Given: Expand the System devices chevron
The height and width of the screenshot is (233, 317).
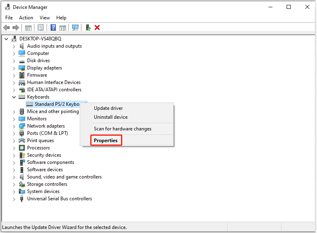Looking at the screenshot, I should pos(14,192).
